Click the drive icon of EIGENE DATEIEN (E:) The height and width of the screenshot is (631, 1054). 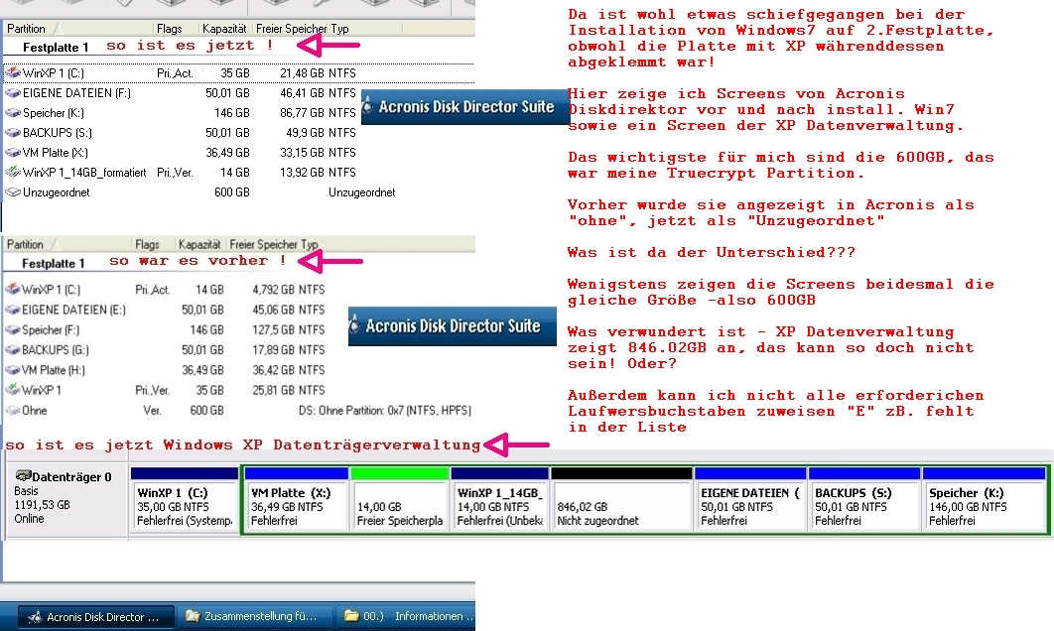pyautogui.click(x=12, y=310)
